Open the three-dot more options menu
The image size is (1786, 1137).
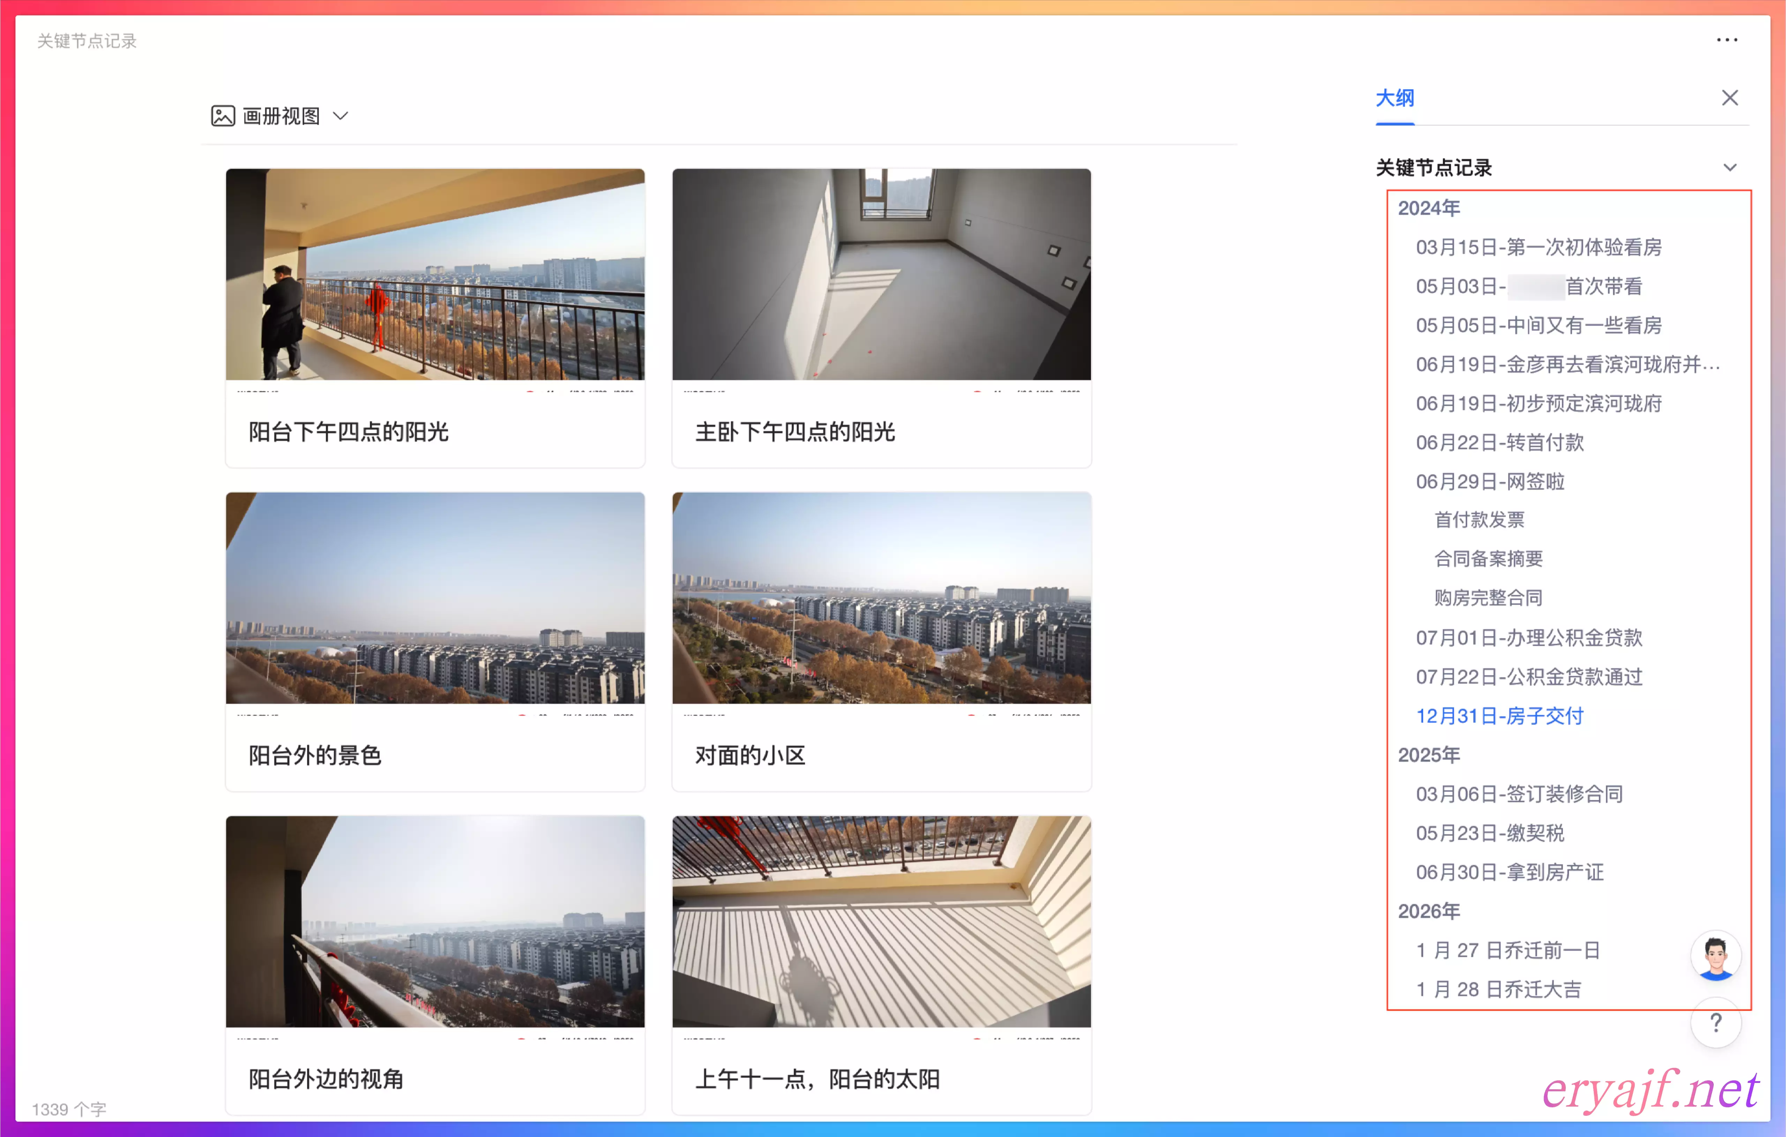click(1727, 40)
